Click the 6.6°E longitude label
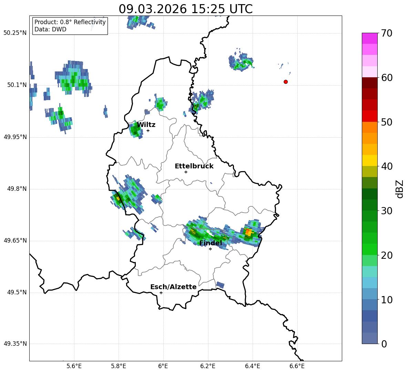This screenshot has height=373, width=408. (x=297, y=366)
